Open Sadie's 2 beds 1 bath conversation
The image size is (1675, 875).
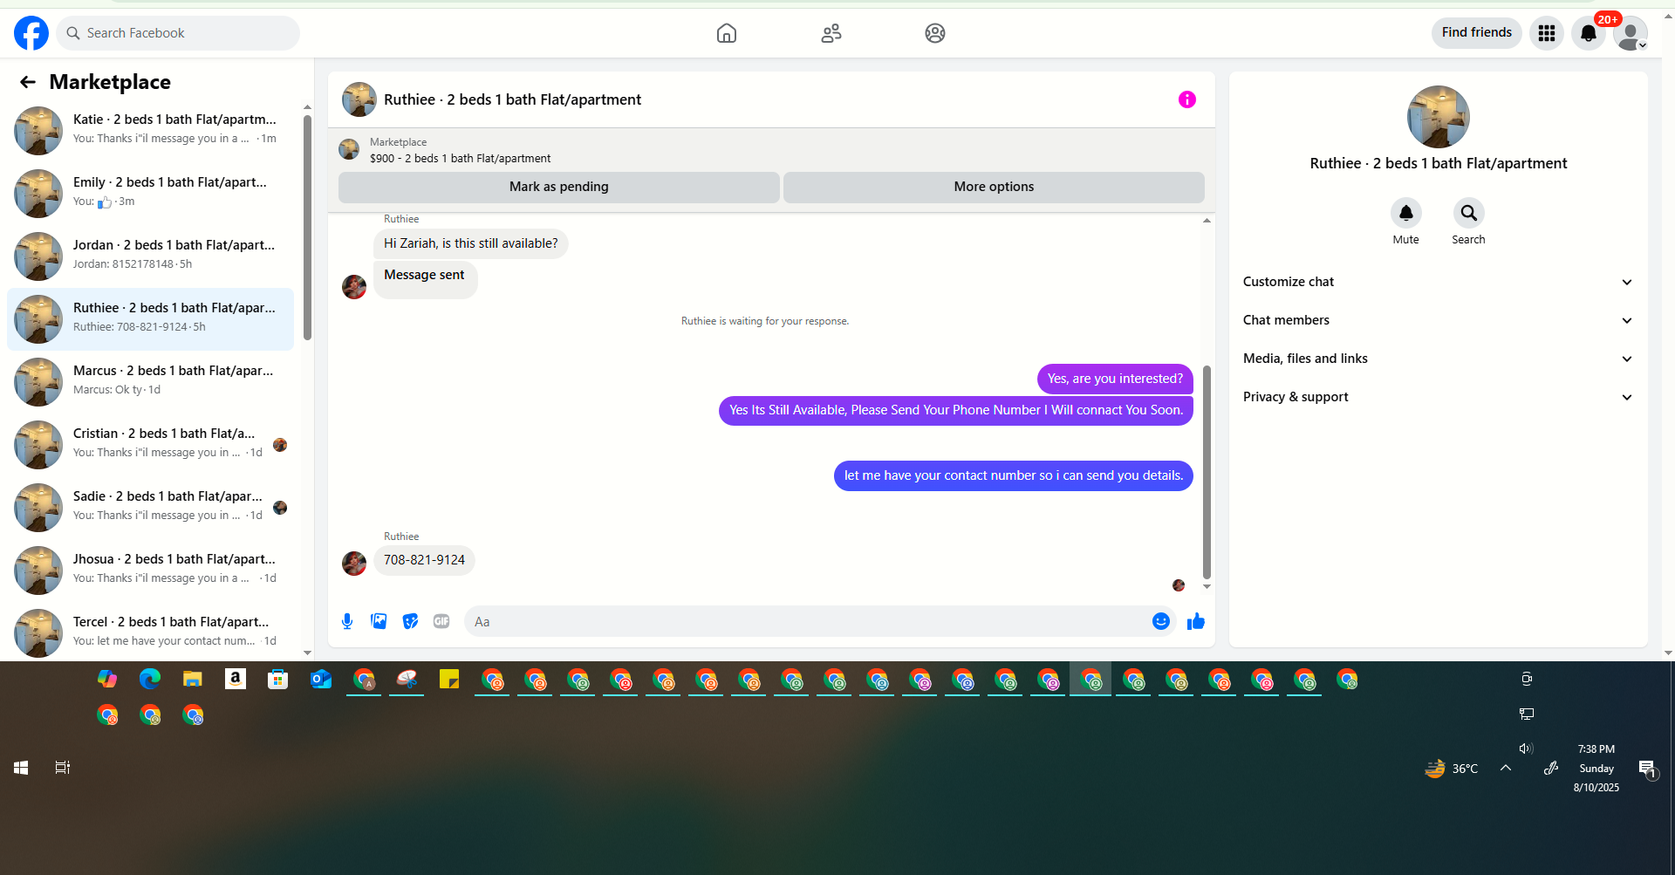coord(150,508)
